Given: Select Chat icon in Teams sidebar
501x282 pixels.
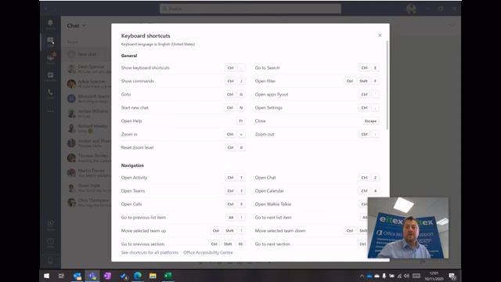Looking at the screenshot, I should coord(50,42).
